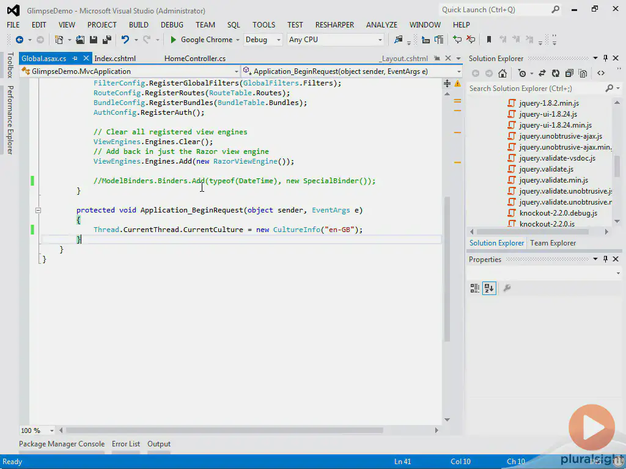Promote the _Layout.cshtml preview tab
626x469 pixels.
point(437,58)
